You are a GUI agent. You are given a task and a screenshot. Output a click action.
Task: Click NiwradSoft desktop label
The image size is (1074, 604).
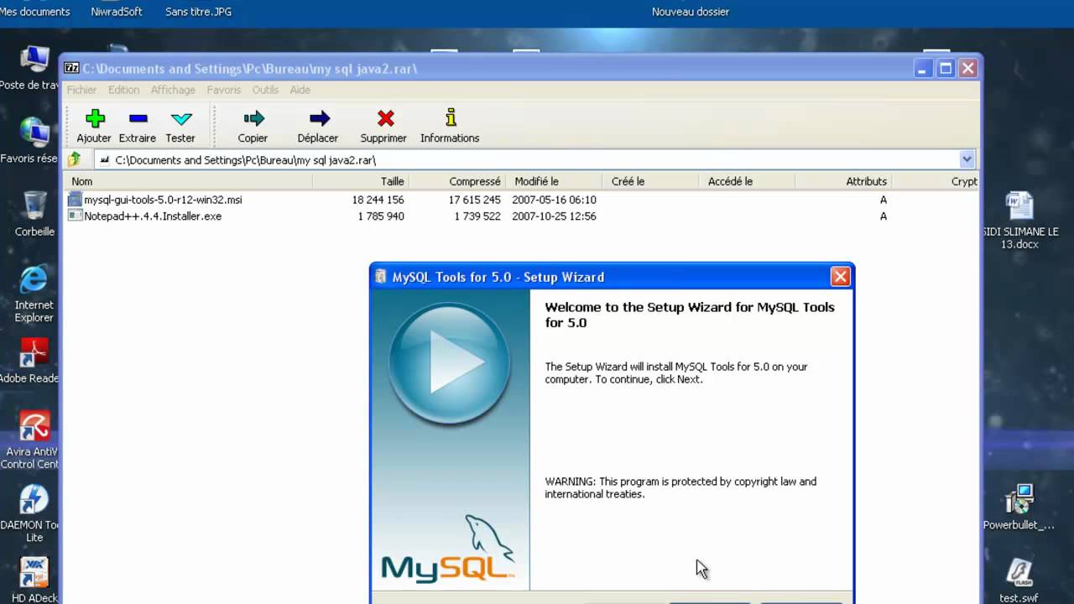pyautogui.click(x=117, y=12)
